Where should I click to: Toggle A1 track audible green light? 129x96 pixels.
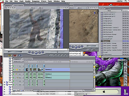click(14, 74)
